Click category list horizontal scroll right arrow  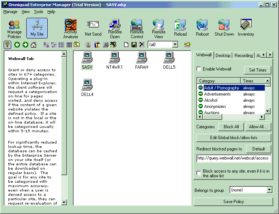pos(262,117)
